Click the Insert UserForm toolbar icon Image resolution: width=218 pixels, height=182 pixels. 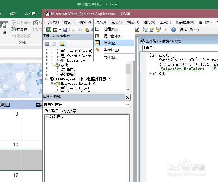[x=55, y=30]
